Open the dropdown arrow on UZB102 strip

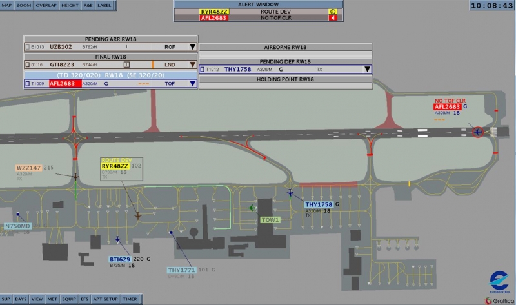point(192,47)
